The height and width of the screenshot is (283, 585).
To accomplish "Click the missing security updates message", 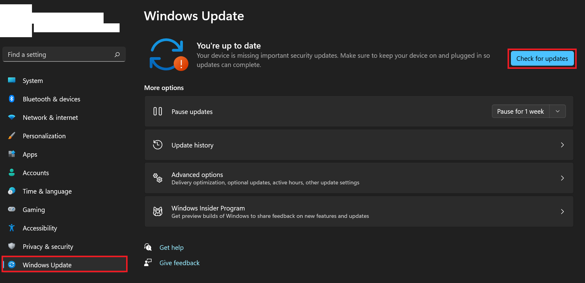I will click(x=343, y=60).
